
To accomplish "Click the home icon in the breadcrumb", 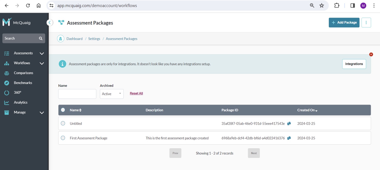I will (x=60, y=38).
